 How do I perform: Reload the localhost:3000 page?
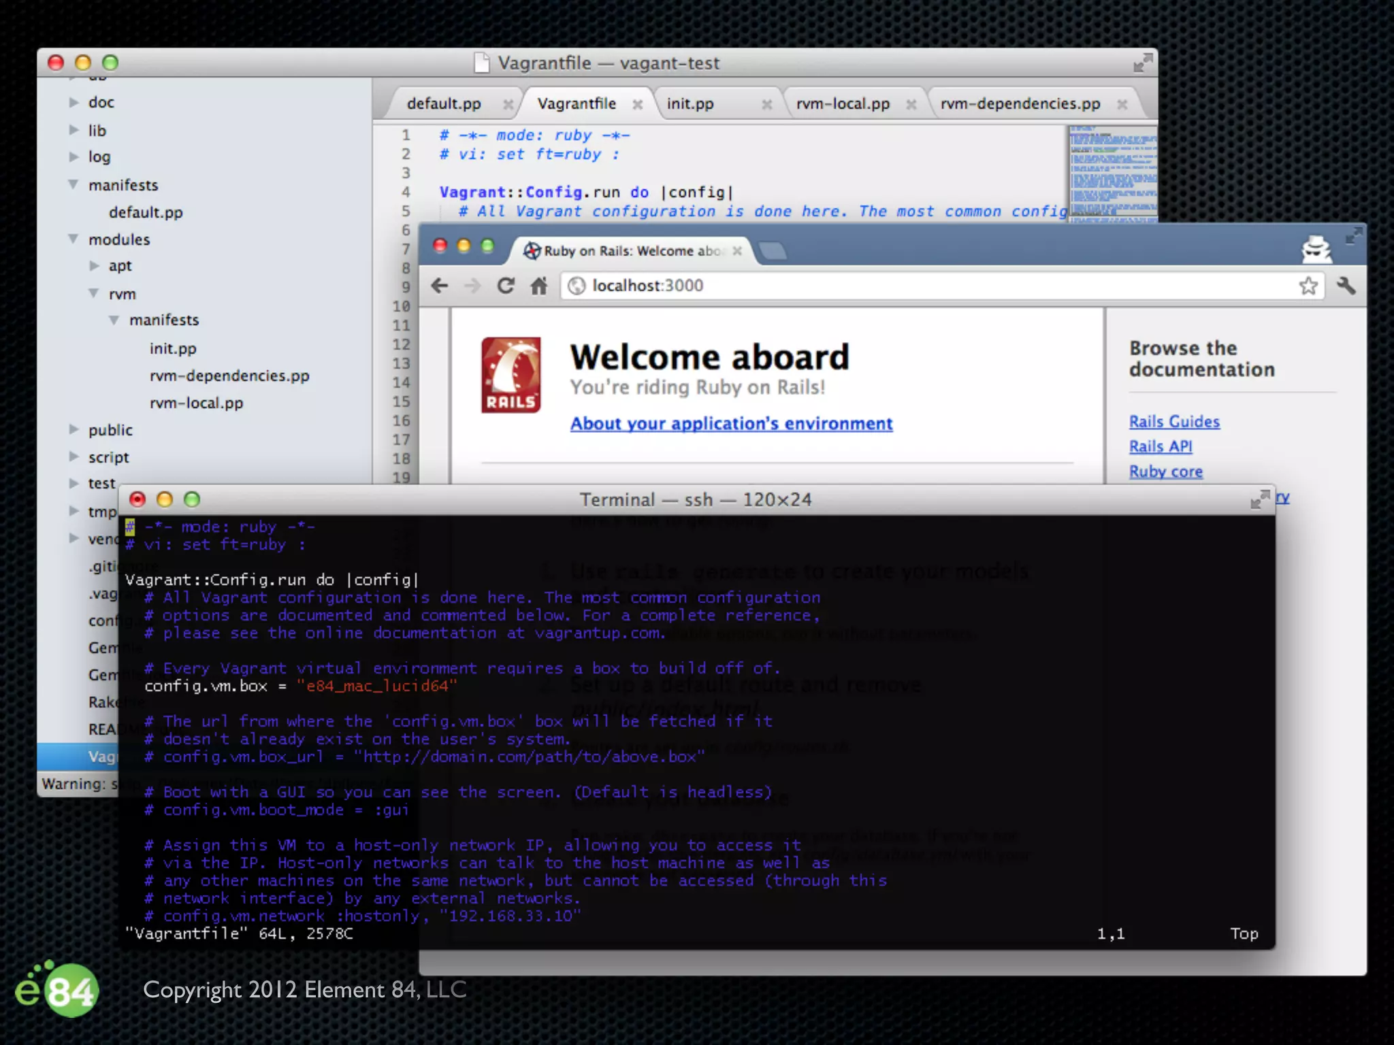[x=505, y=286]
